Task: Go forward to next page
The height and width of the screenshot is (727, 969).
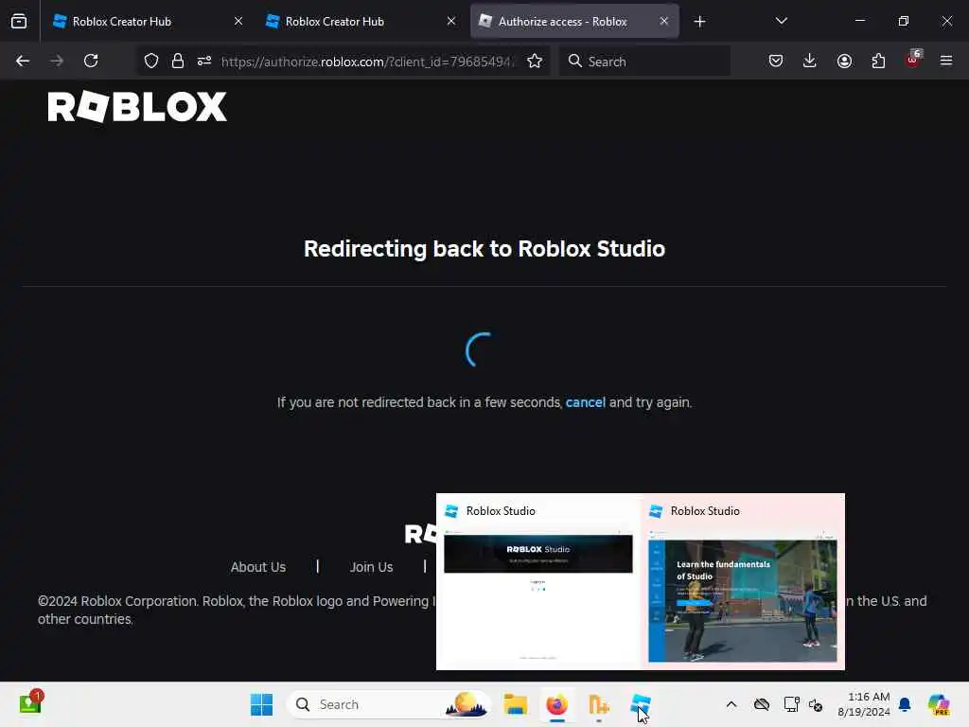Action: pyautogui.click(x=57, y=62)
